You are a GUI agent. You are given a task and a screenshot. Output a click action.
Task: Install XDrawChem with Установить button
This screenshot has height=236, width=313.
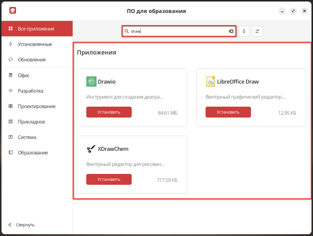click(109, 179)
